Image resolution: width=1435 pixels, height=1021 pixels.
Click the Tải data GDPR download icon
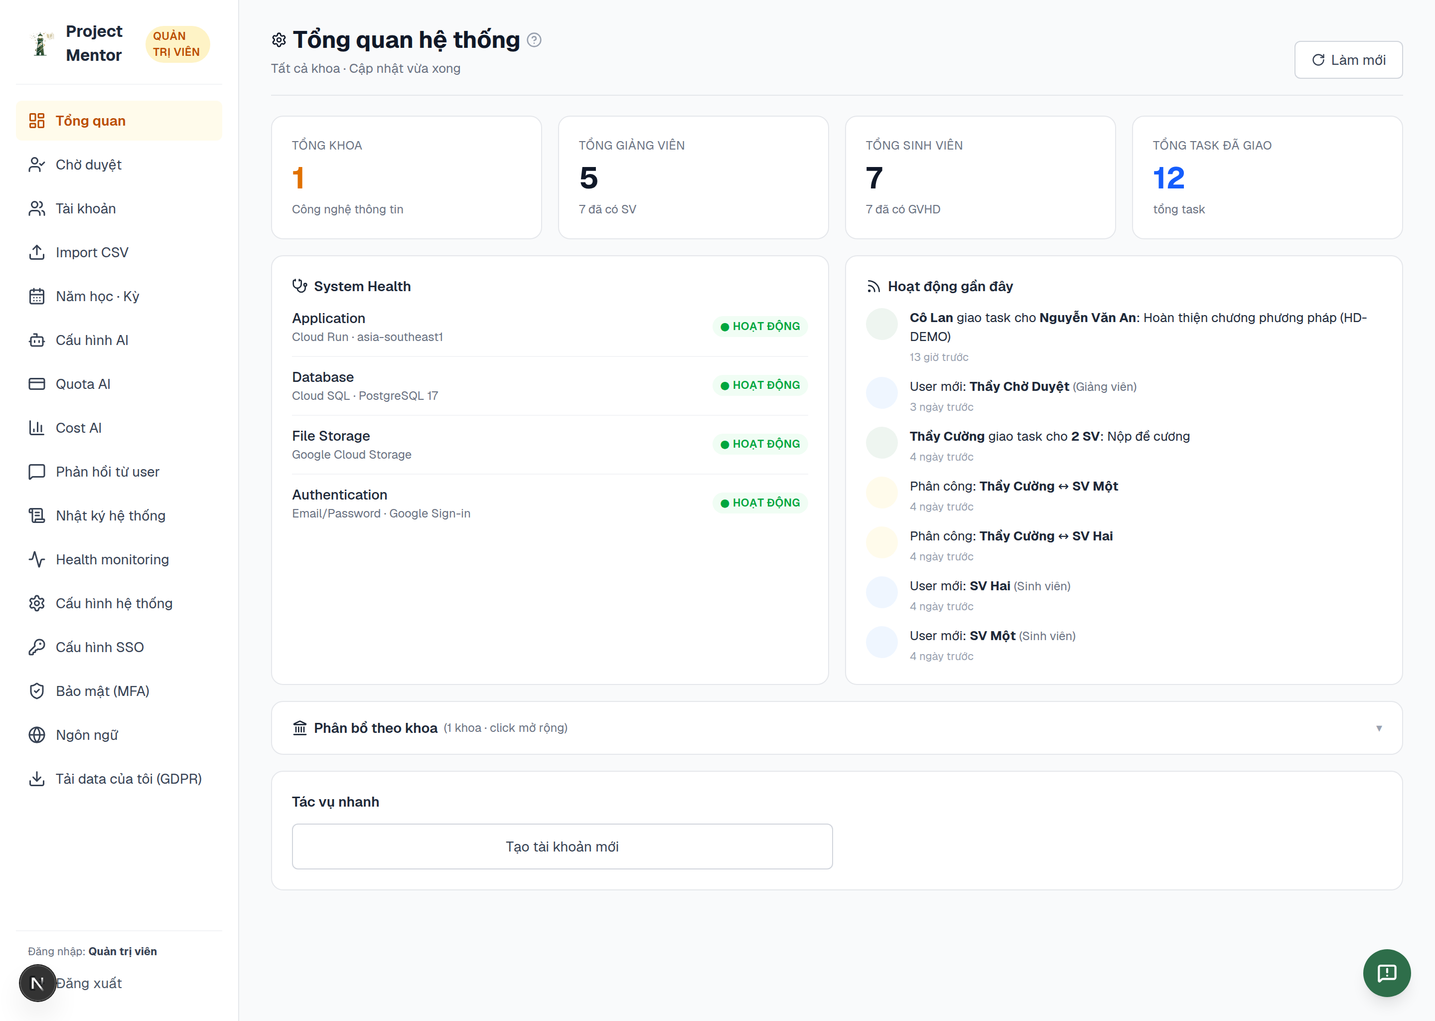coord(37,779)
